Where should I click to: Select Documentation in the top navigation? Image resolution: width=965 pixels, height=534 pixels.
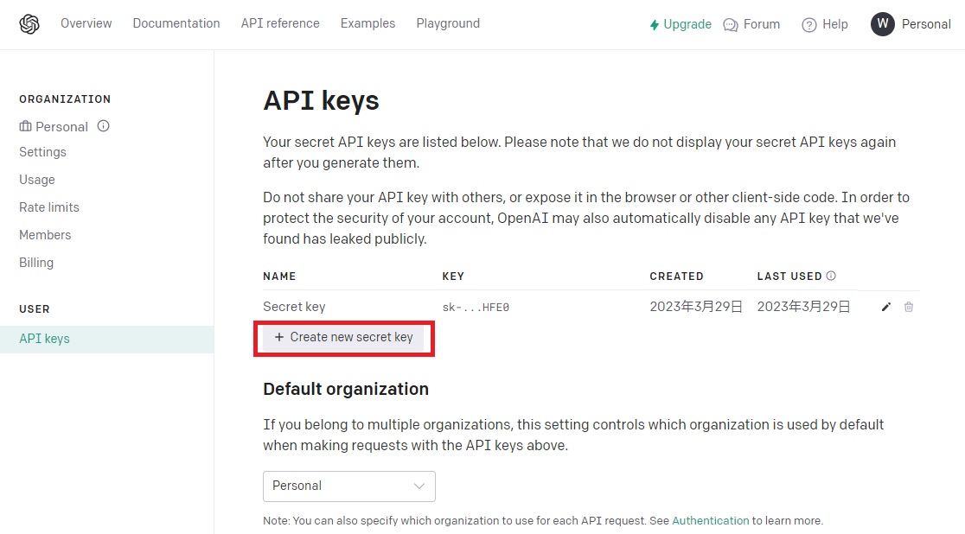point(176,23)
